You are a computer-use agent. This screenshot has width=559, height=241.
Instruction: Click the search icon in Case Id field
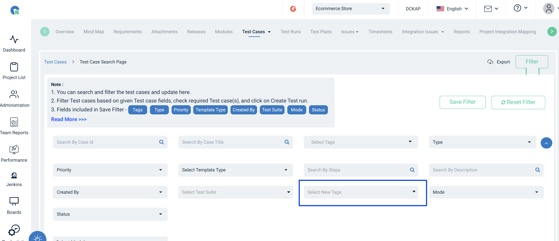pyautogui.click(x=162, y=142)
